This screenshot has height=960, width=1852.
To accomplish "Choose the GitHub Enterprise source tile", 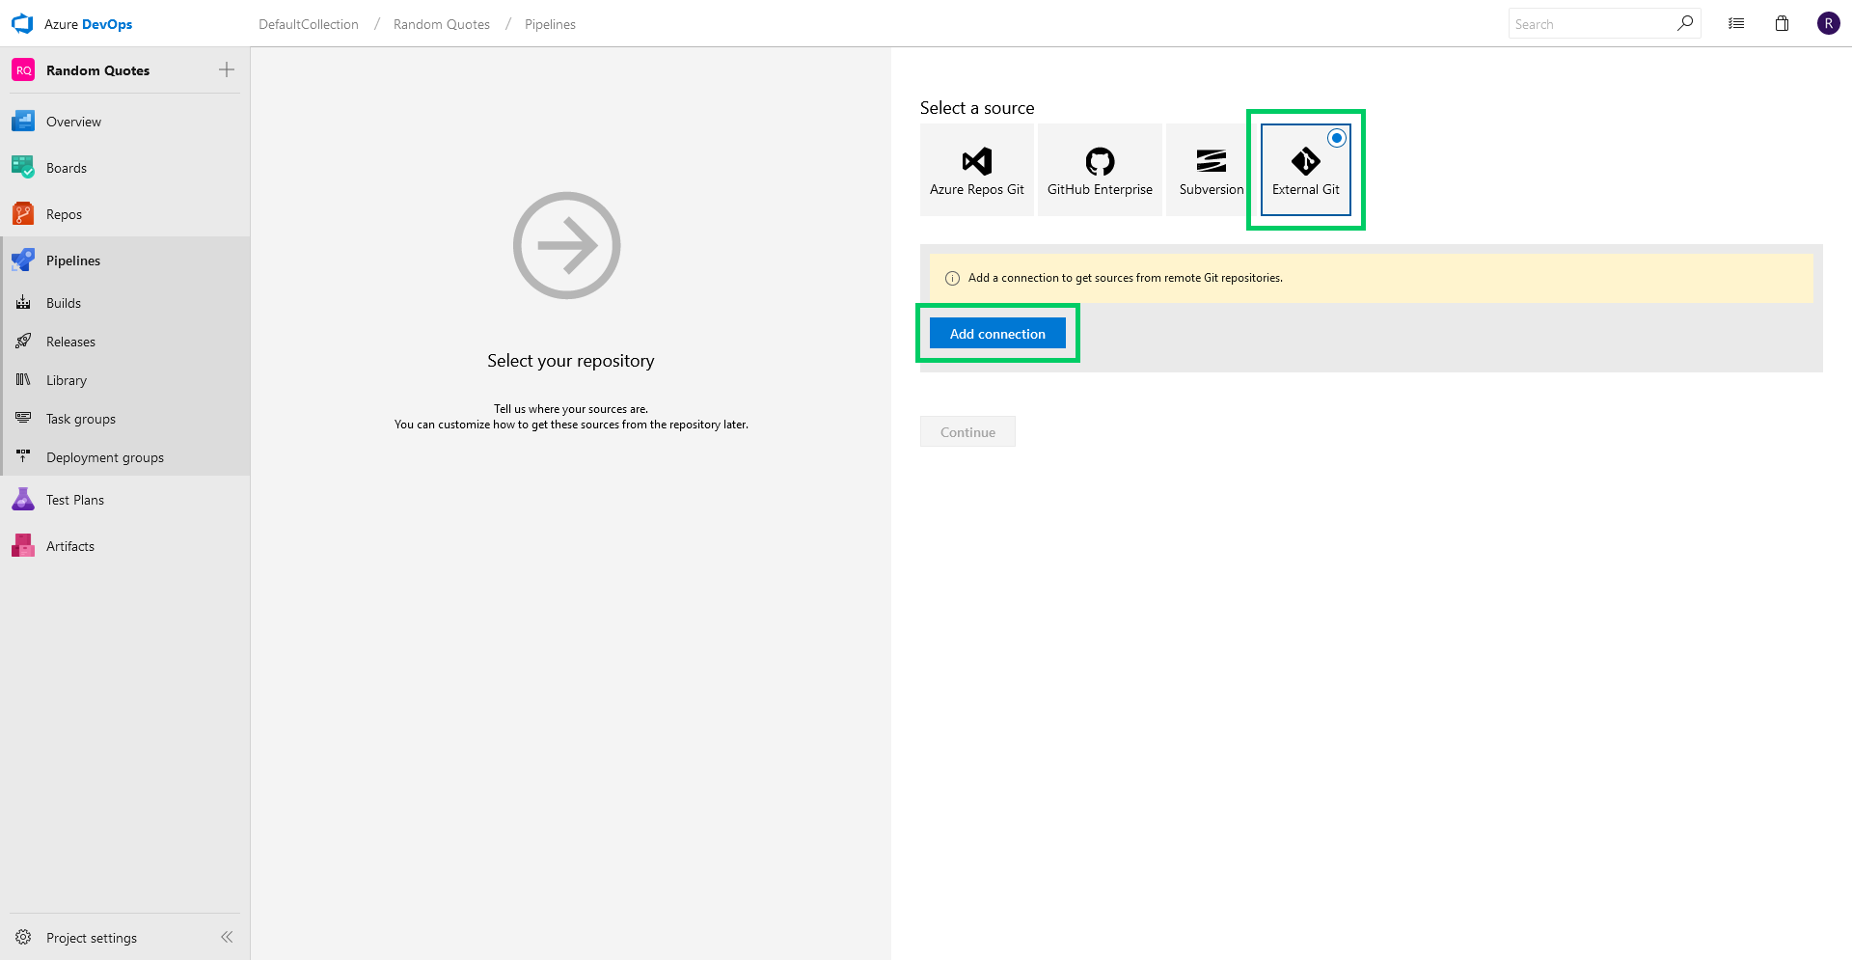I will tap(1100, 170).
